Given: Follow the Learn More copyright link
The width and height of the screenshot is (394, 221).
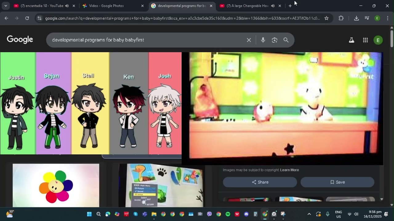Looking at the screenshot, I should coord(289,170).
